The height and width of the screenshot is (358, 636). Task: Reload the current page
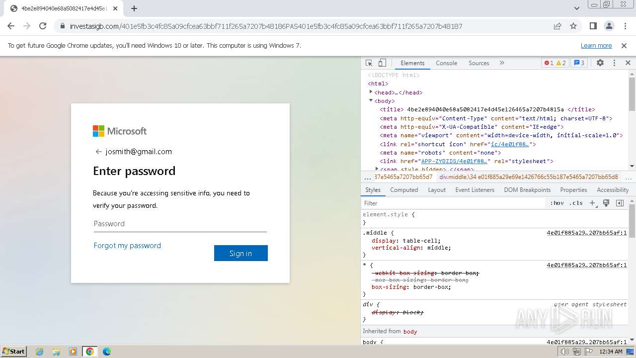coord(43,26)
